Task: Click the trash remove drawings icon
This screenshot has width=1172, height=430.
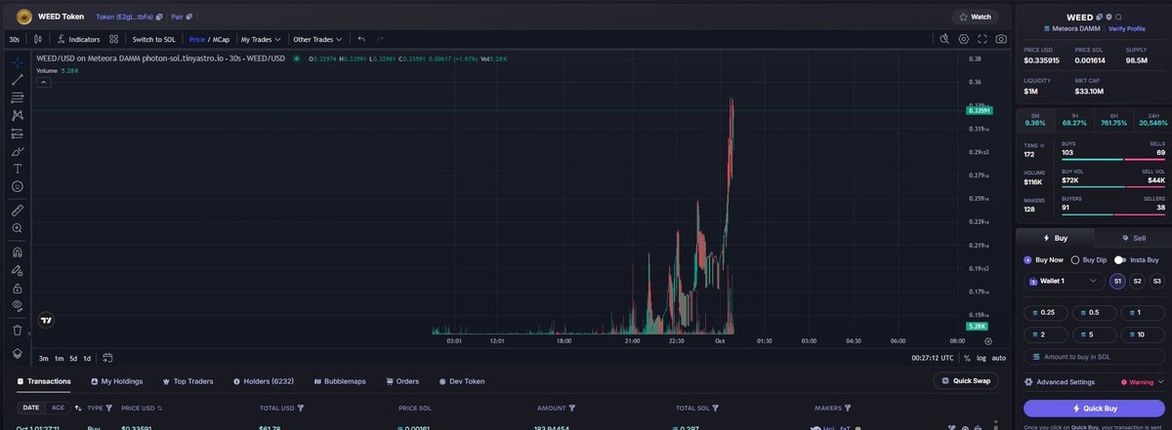Action: click(x=17, y=330)
